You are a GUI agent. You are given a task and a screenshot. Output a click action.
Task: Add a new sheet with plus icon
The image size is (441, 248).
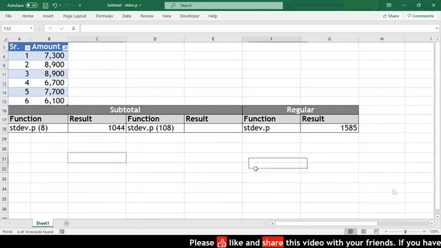tap(66, 223)
